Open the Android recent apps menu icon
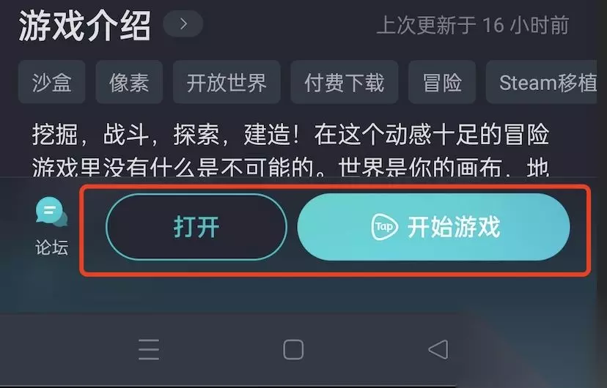The image size is (607, 388). point(149,349)
